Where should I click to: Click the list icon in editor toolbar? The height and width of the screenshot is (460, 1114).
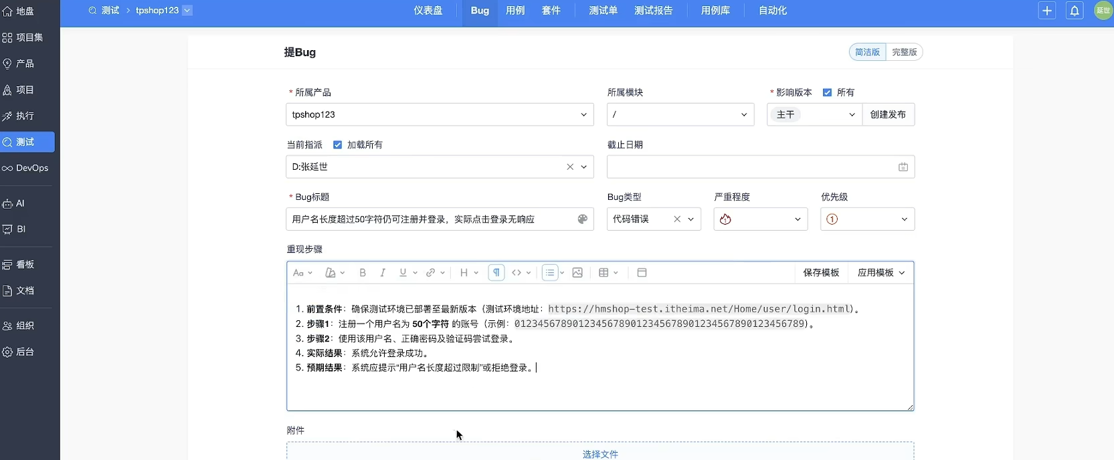(550, 273)
